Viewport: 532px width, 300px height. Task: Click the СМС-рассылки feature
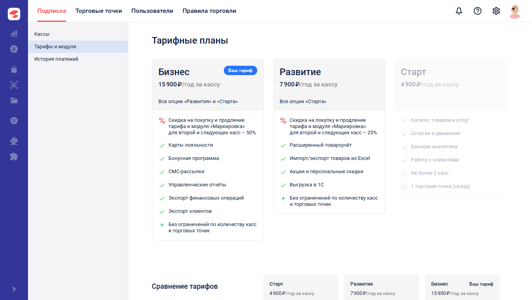point(187,172)
